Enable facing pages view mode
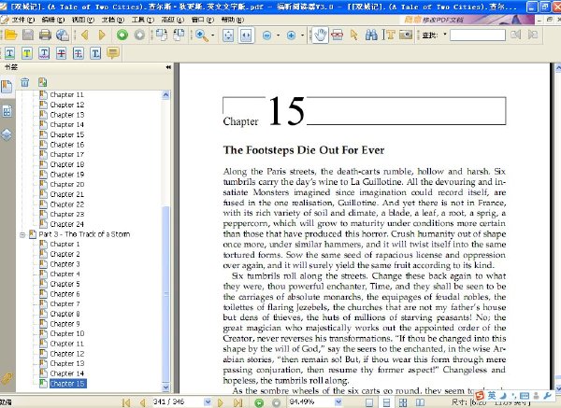 (x=421, y=402)
